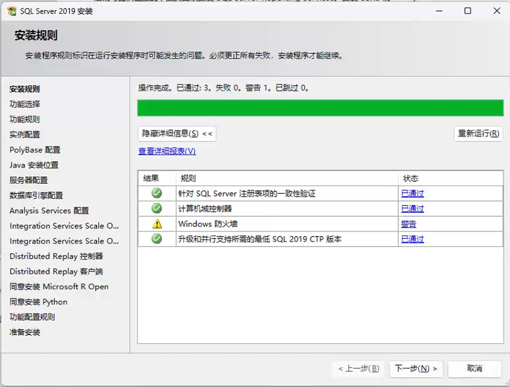The image size is (510, 387).
Task: Select 服务器配置 step in the sidebar
Action: (28, 180)
